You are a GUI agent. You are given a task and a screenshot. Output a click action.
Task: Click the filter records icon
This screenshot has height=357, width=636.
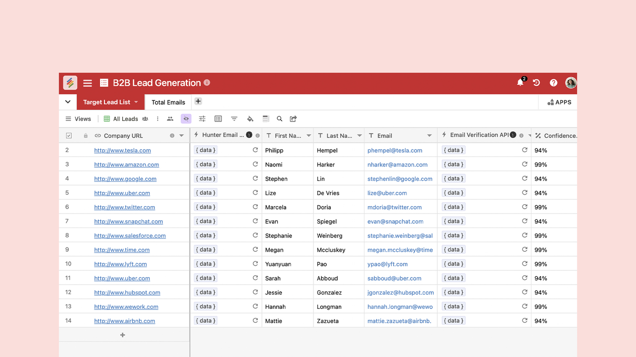pyautogui.click(x=234, y=119)
